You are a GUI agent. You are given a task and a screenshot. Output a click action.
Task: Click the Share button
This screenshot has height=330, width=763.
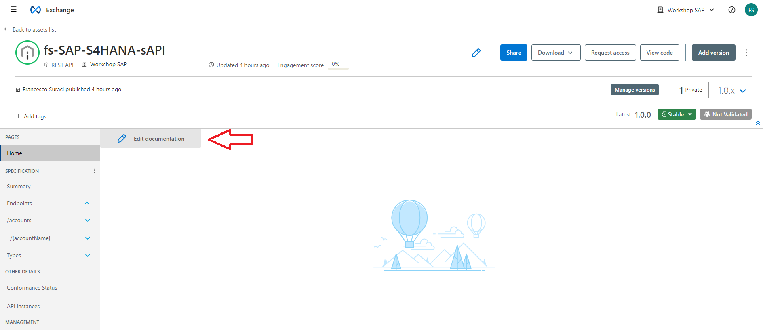[514, 53]
